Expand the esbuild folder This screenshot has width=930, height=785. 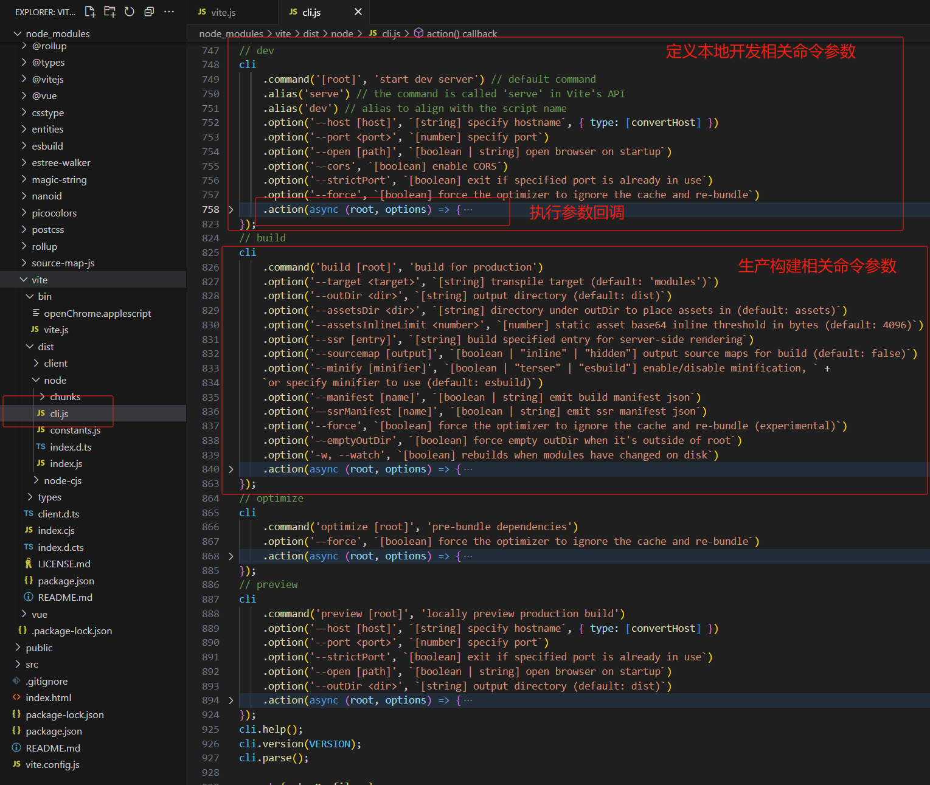[x=93, y=146]
